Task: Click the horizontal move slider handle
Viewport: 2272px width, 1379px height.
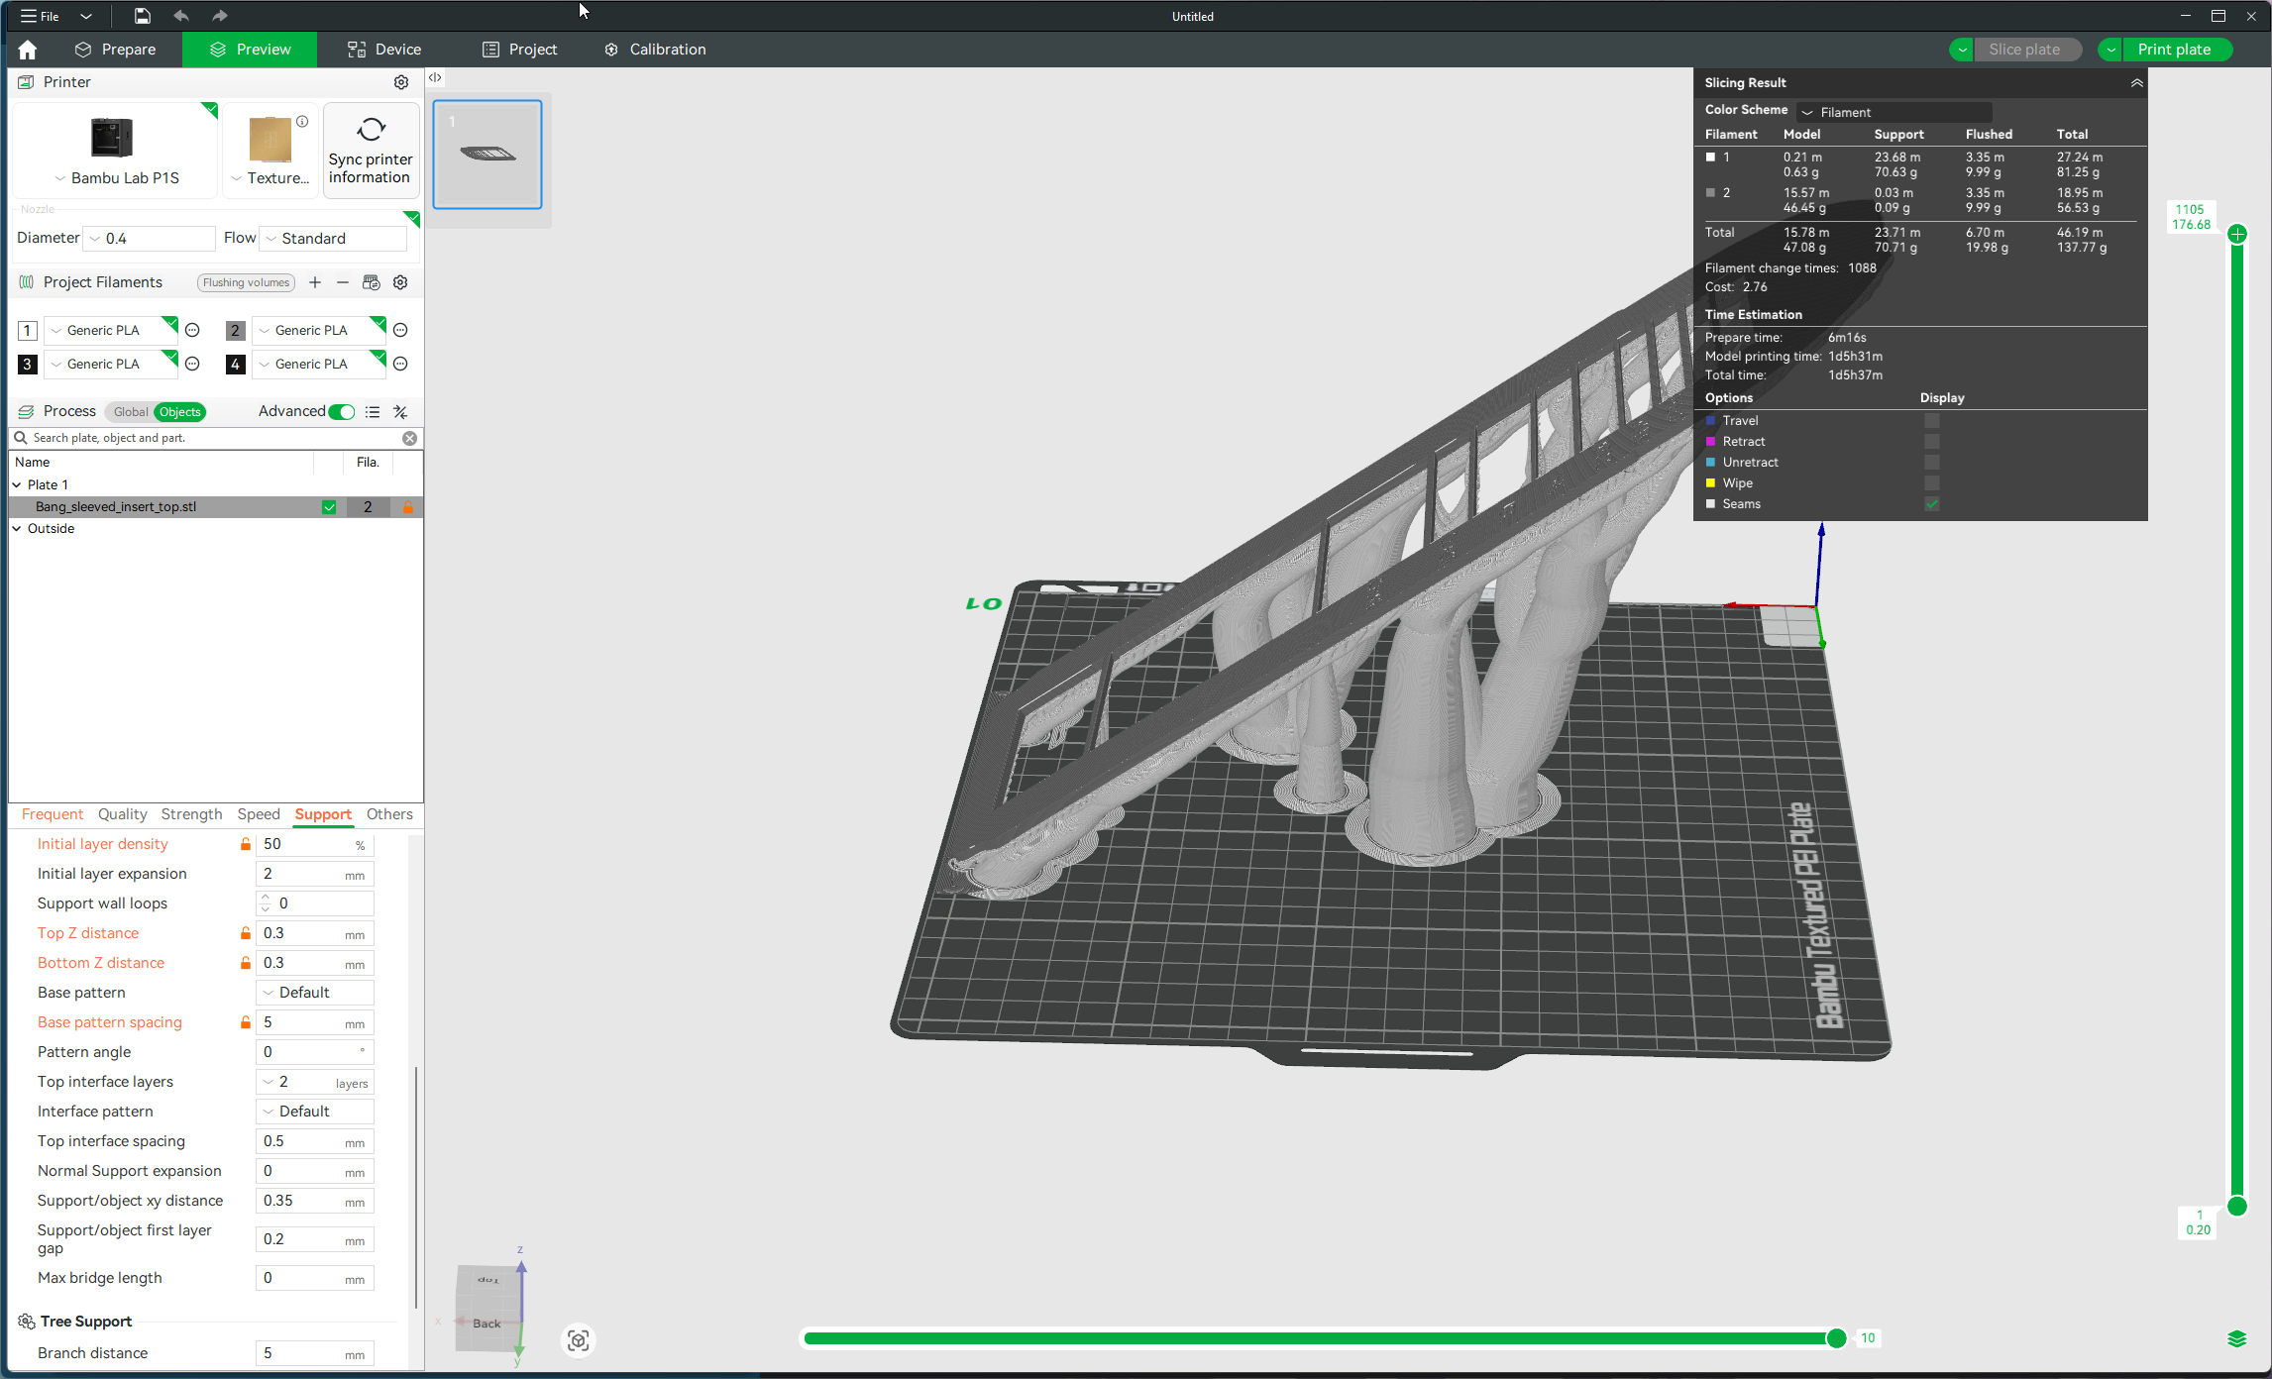Action: coord(1836,1338)
